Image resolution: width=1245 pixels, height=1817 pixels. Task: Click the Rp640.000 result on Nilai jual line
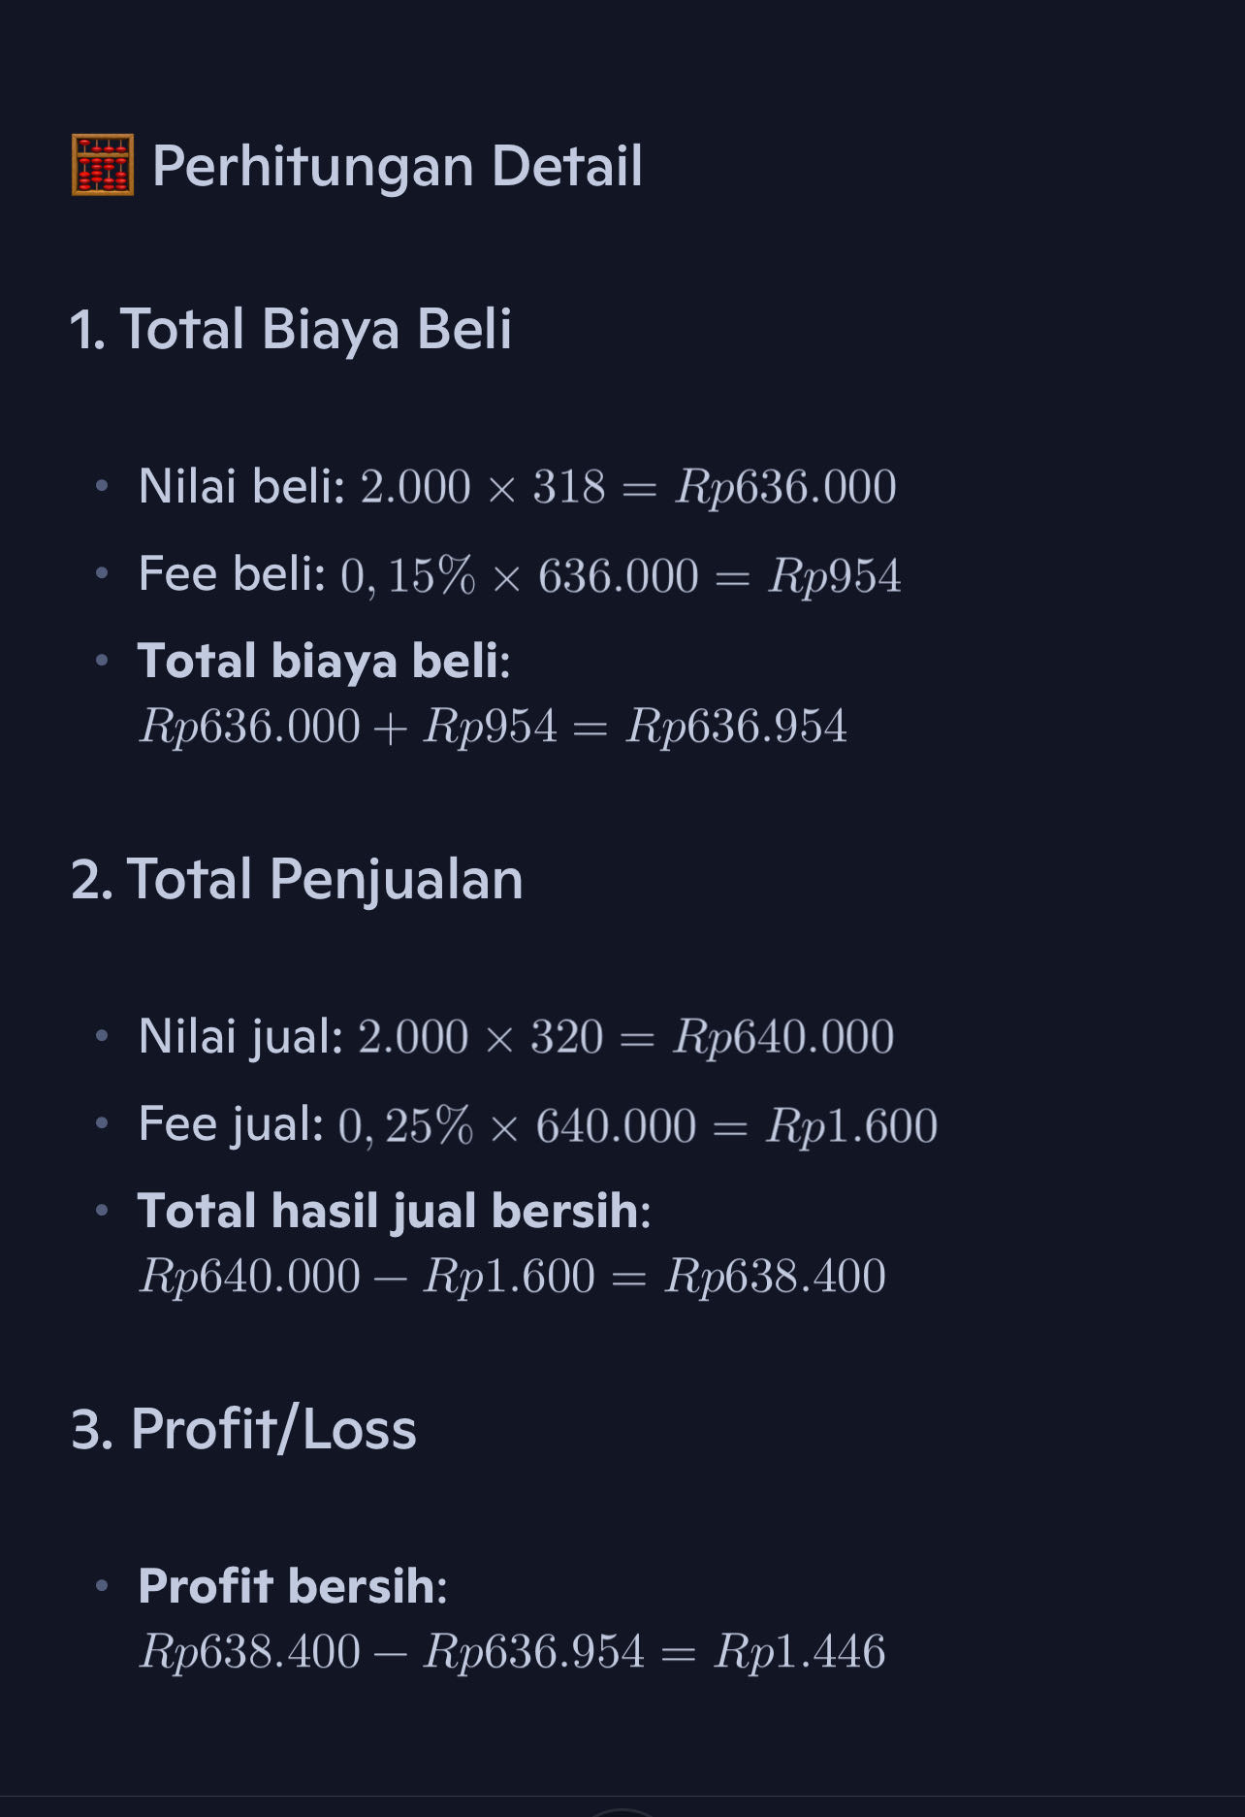click(x=783, y=1037)
